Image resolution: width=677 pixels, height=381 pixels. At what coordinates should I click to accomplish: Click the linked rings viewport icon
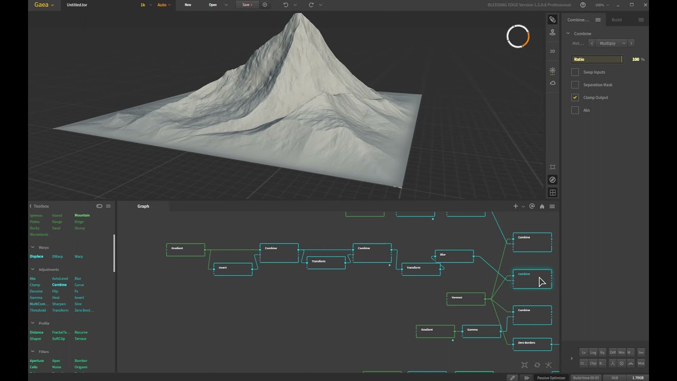[552, 20]
